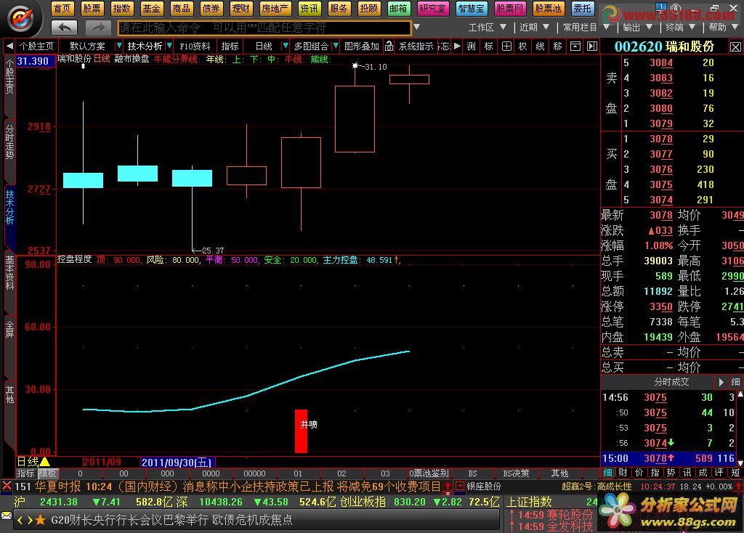The height and width of the screenshot is (533, 744).
Task: Switch to the 财 finance tab
Action: coord(623,473)
